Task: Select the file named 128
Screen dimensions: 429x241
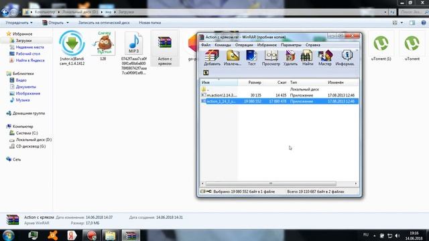Action: 103,46
